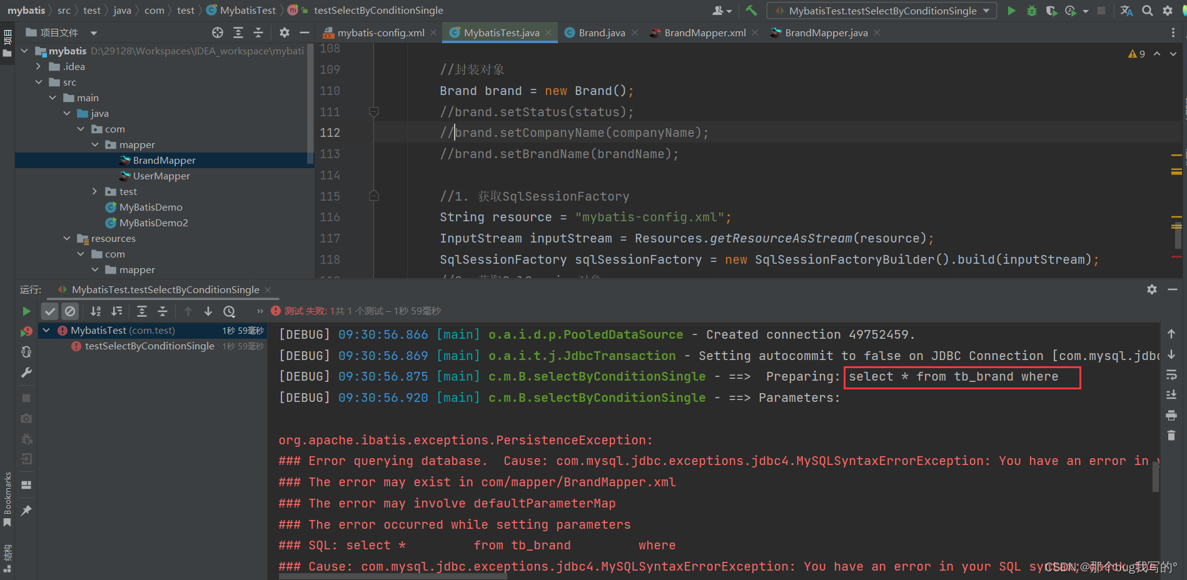This screenshot has height=580, width=1187.
Task: Collapse all in project tree toolbar
Action: 258,32
